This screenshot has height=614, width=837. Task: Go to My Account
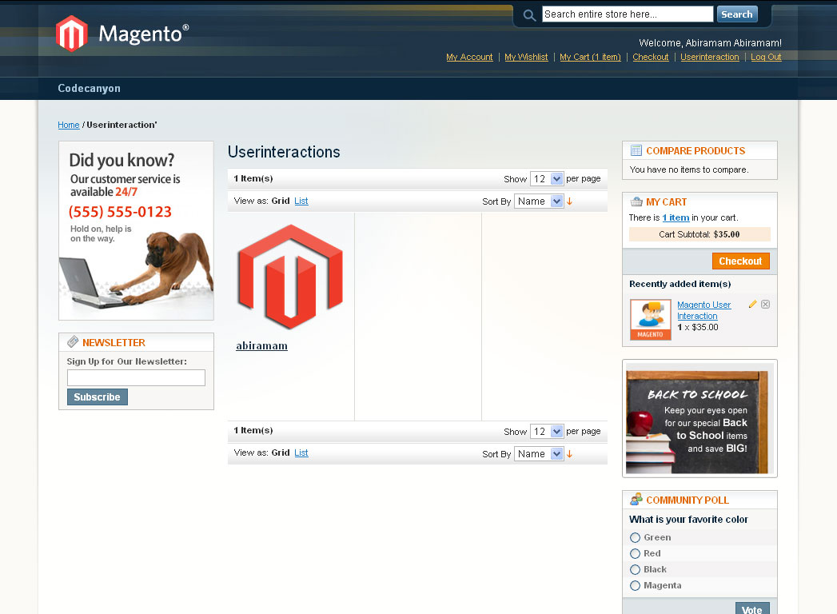click(469, 57)
